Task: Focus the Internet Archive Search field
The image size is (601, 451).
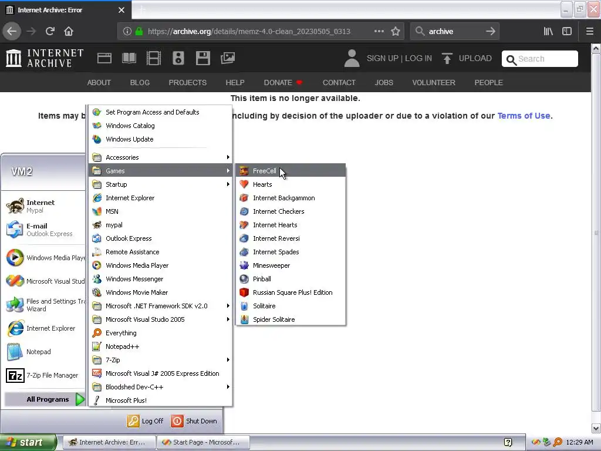Action: 540,59
